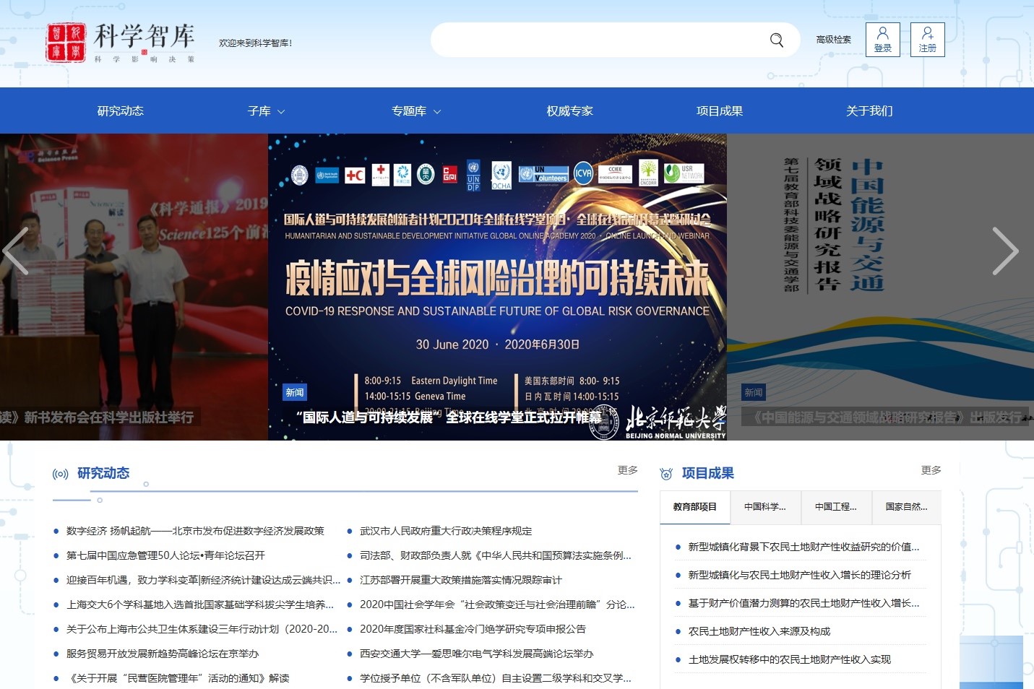Open the 注册 register icon
This screenshot has width=1034, height=689.
click(x=927, y=40)
